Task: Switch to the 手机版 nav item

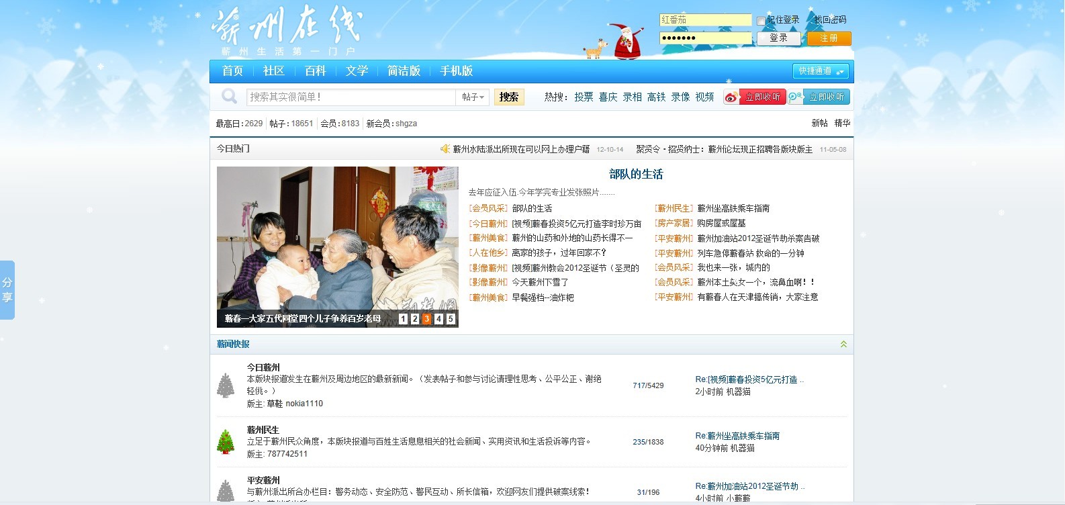Action: (x=457, y=71)
